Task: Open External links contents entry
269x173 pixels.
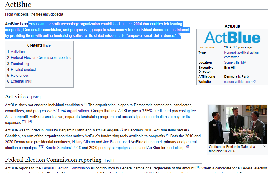Action: (x=21, y=81)
